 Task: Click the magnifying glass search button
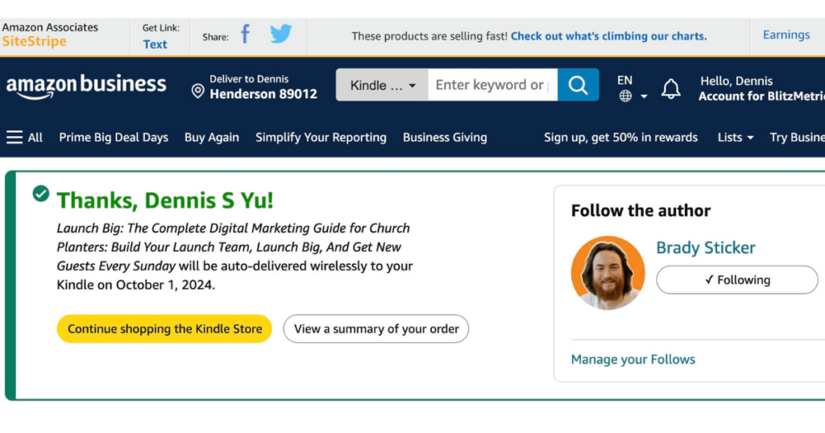(x=578, y=85)
